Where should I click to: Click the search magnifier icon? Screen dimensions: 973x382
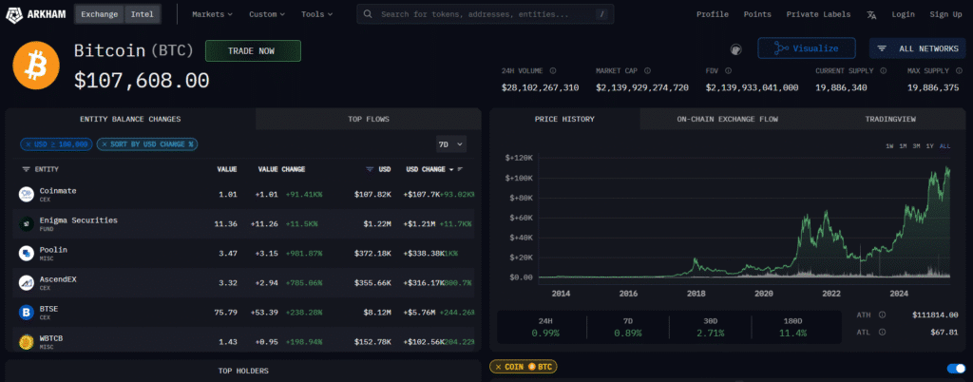pos(368,13)
